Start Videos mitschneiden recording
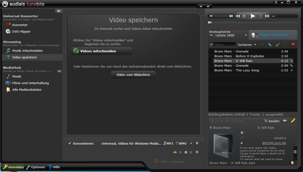The width and height of the screenshot is (303, 172). (x=102, y=51)
